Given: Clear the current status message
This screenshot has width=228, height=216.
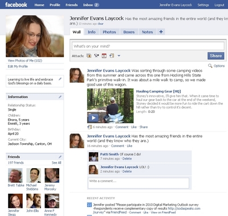Looking at the screenshot, I should [x=100, y=24].
